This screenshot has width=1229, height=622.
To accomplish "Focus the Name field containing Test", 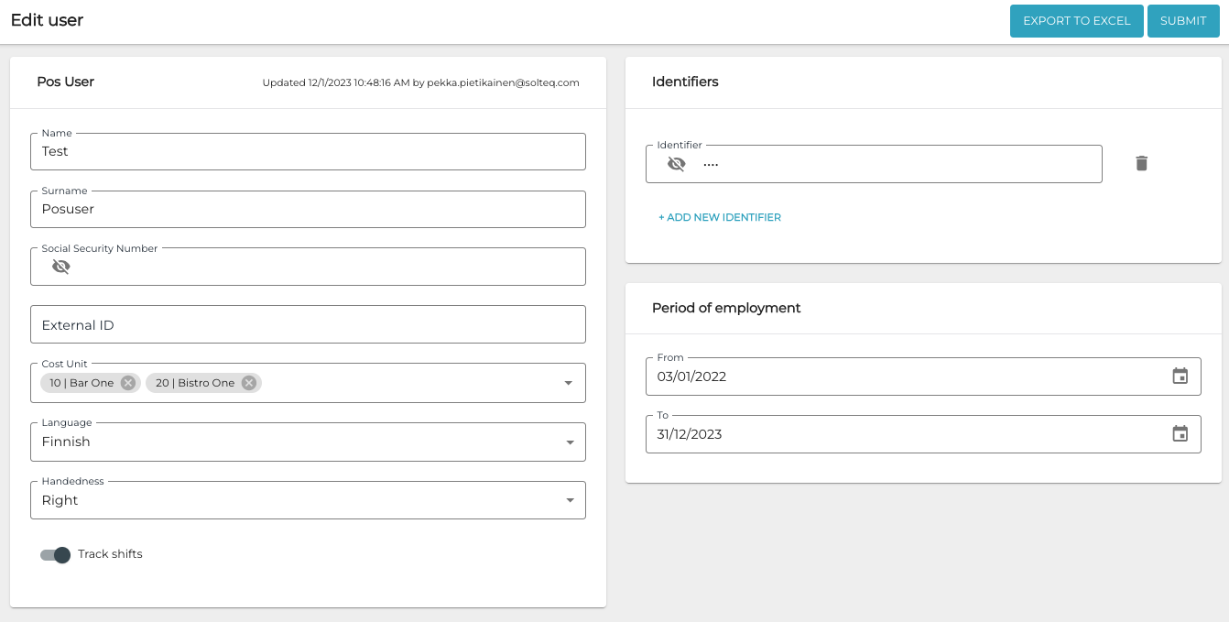I will pyautogui.click(x=308, y=152).
